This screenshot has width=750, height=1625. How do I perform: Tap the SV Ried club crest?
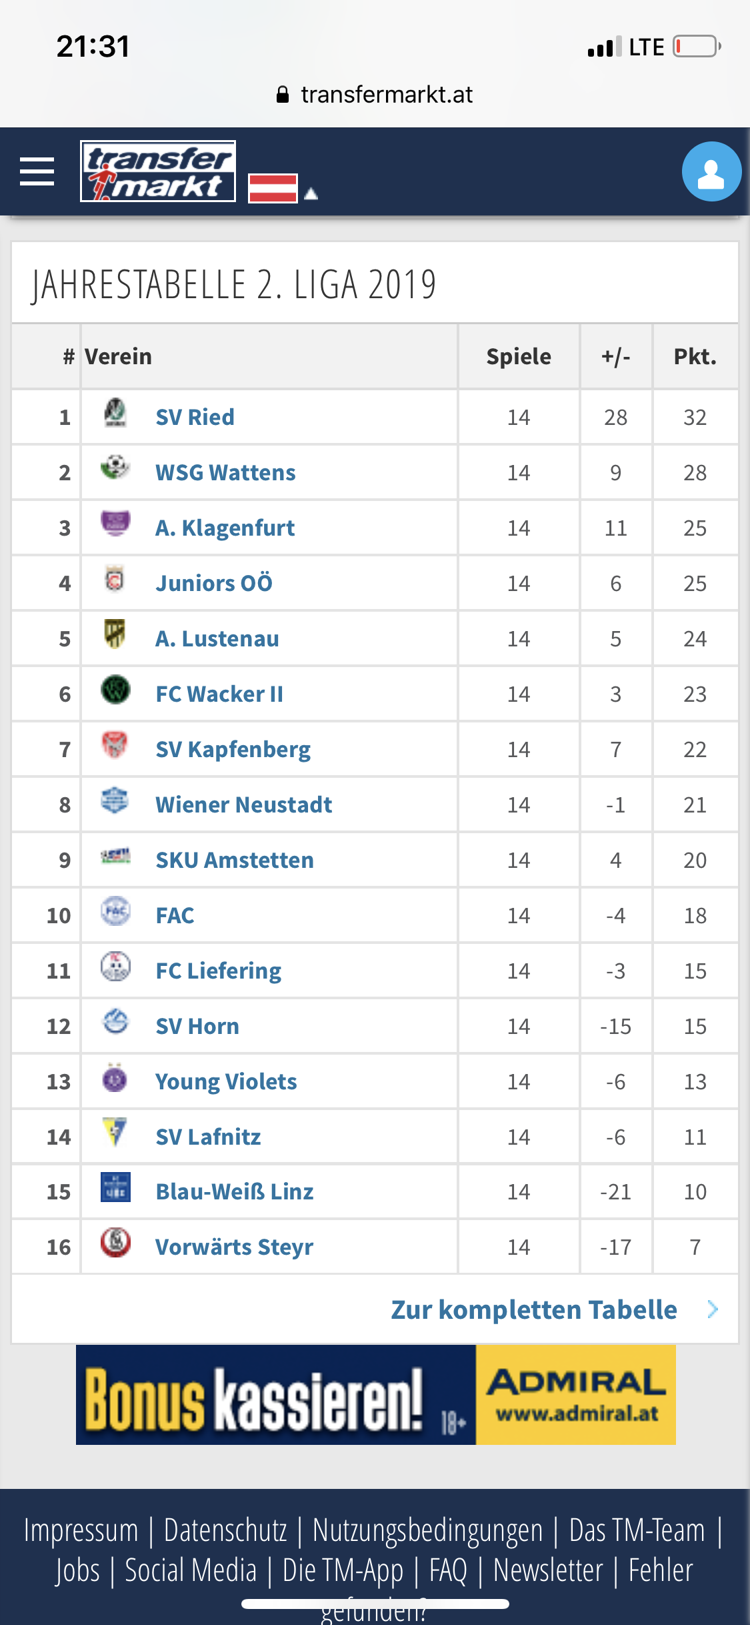pyautogui.click(x=115, y=414)
